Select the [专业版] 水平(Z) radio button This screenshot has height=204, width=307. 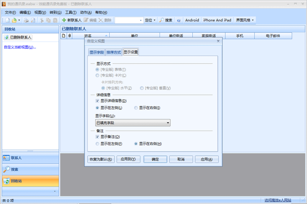click(103, 88)
